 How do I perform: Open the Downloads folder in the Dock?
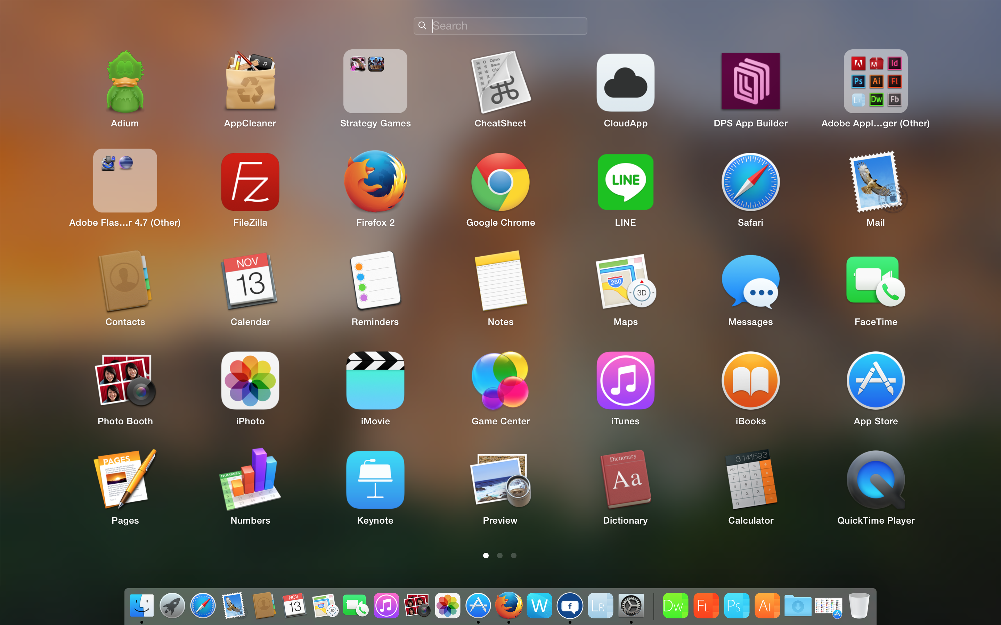797,606
